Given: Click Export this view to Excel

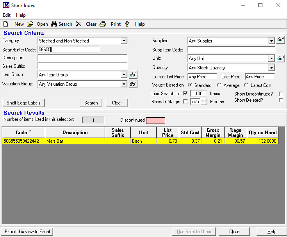Looking at the screenshot, I should 27,232.
